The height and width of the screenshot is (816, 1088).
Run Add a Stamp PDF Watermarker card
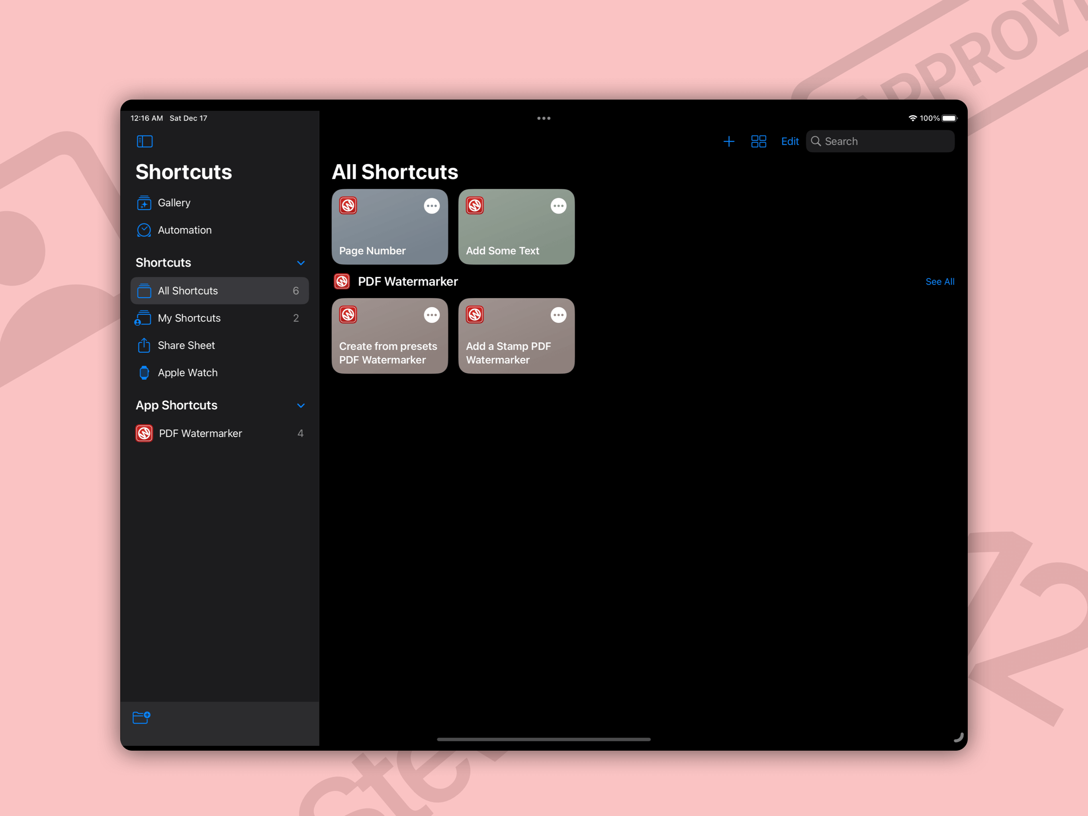pyautogui.click(x=517, y=336)
